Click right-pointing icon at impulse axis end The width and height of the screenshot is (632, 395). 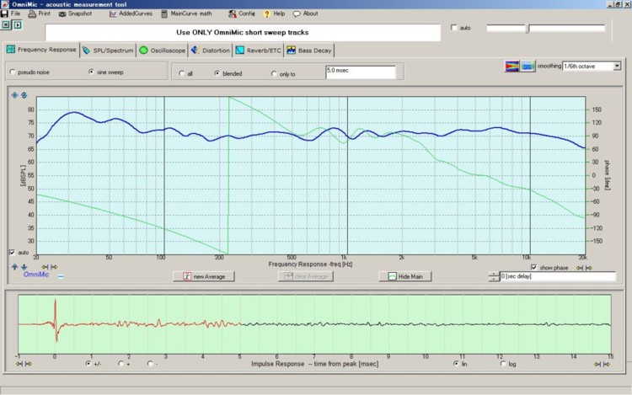(606, 364)
